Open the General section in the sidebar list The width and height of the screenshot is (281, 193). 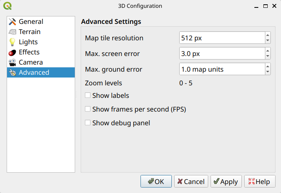pos(41,22)
